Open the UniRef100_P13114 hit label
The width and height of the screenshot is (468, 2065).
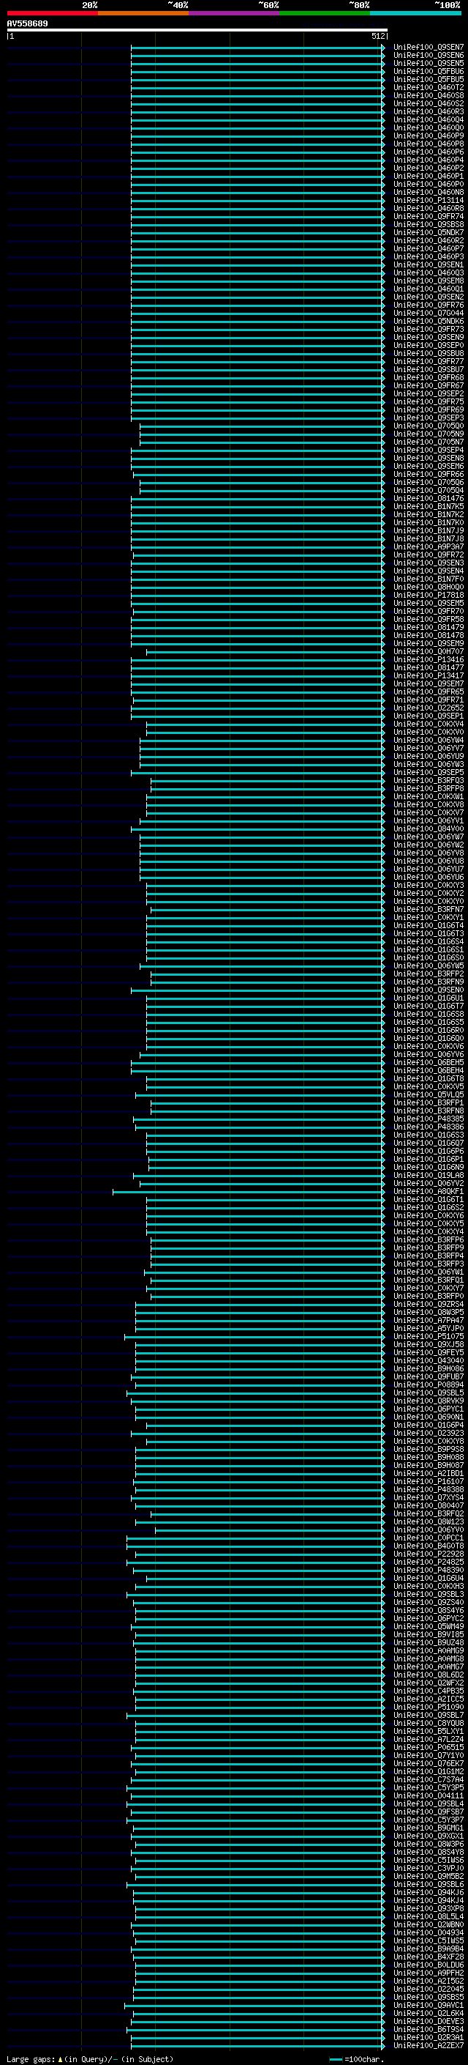tap(428, 201)
